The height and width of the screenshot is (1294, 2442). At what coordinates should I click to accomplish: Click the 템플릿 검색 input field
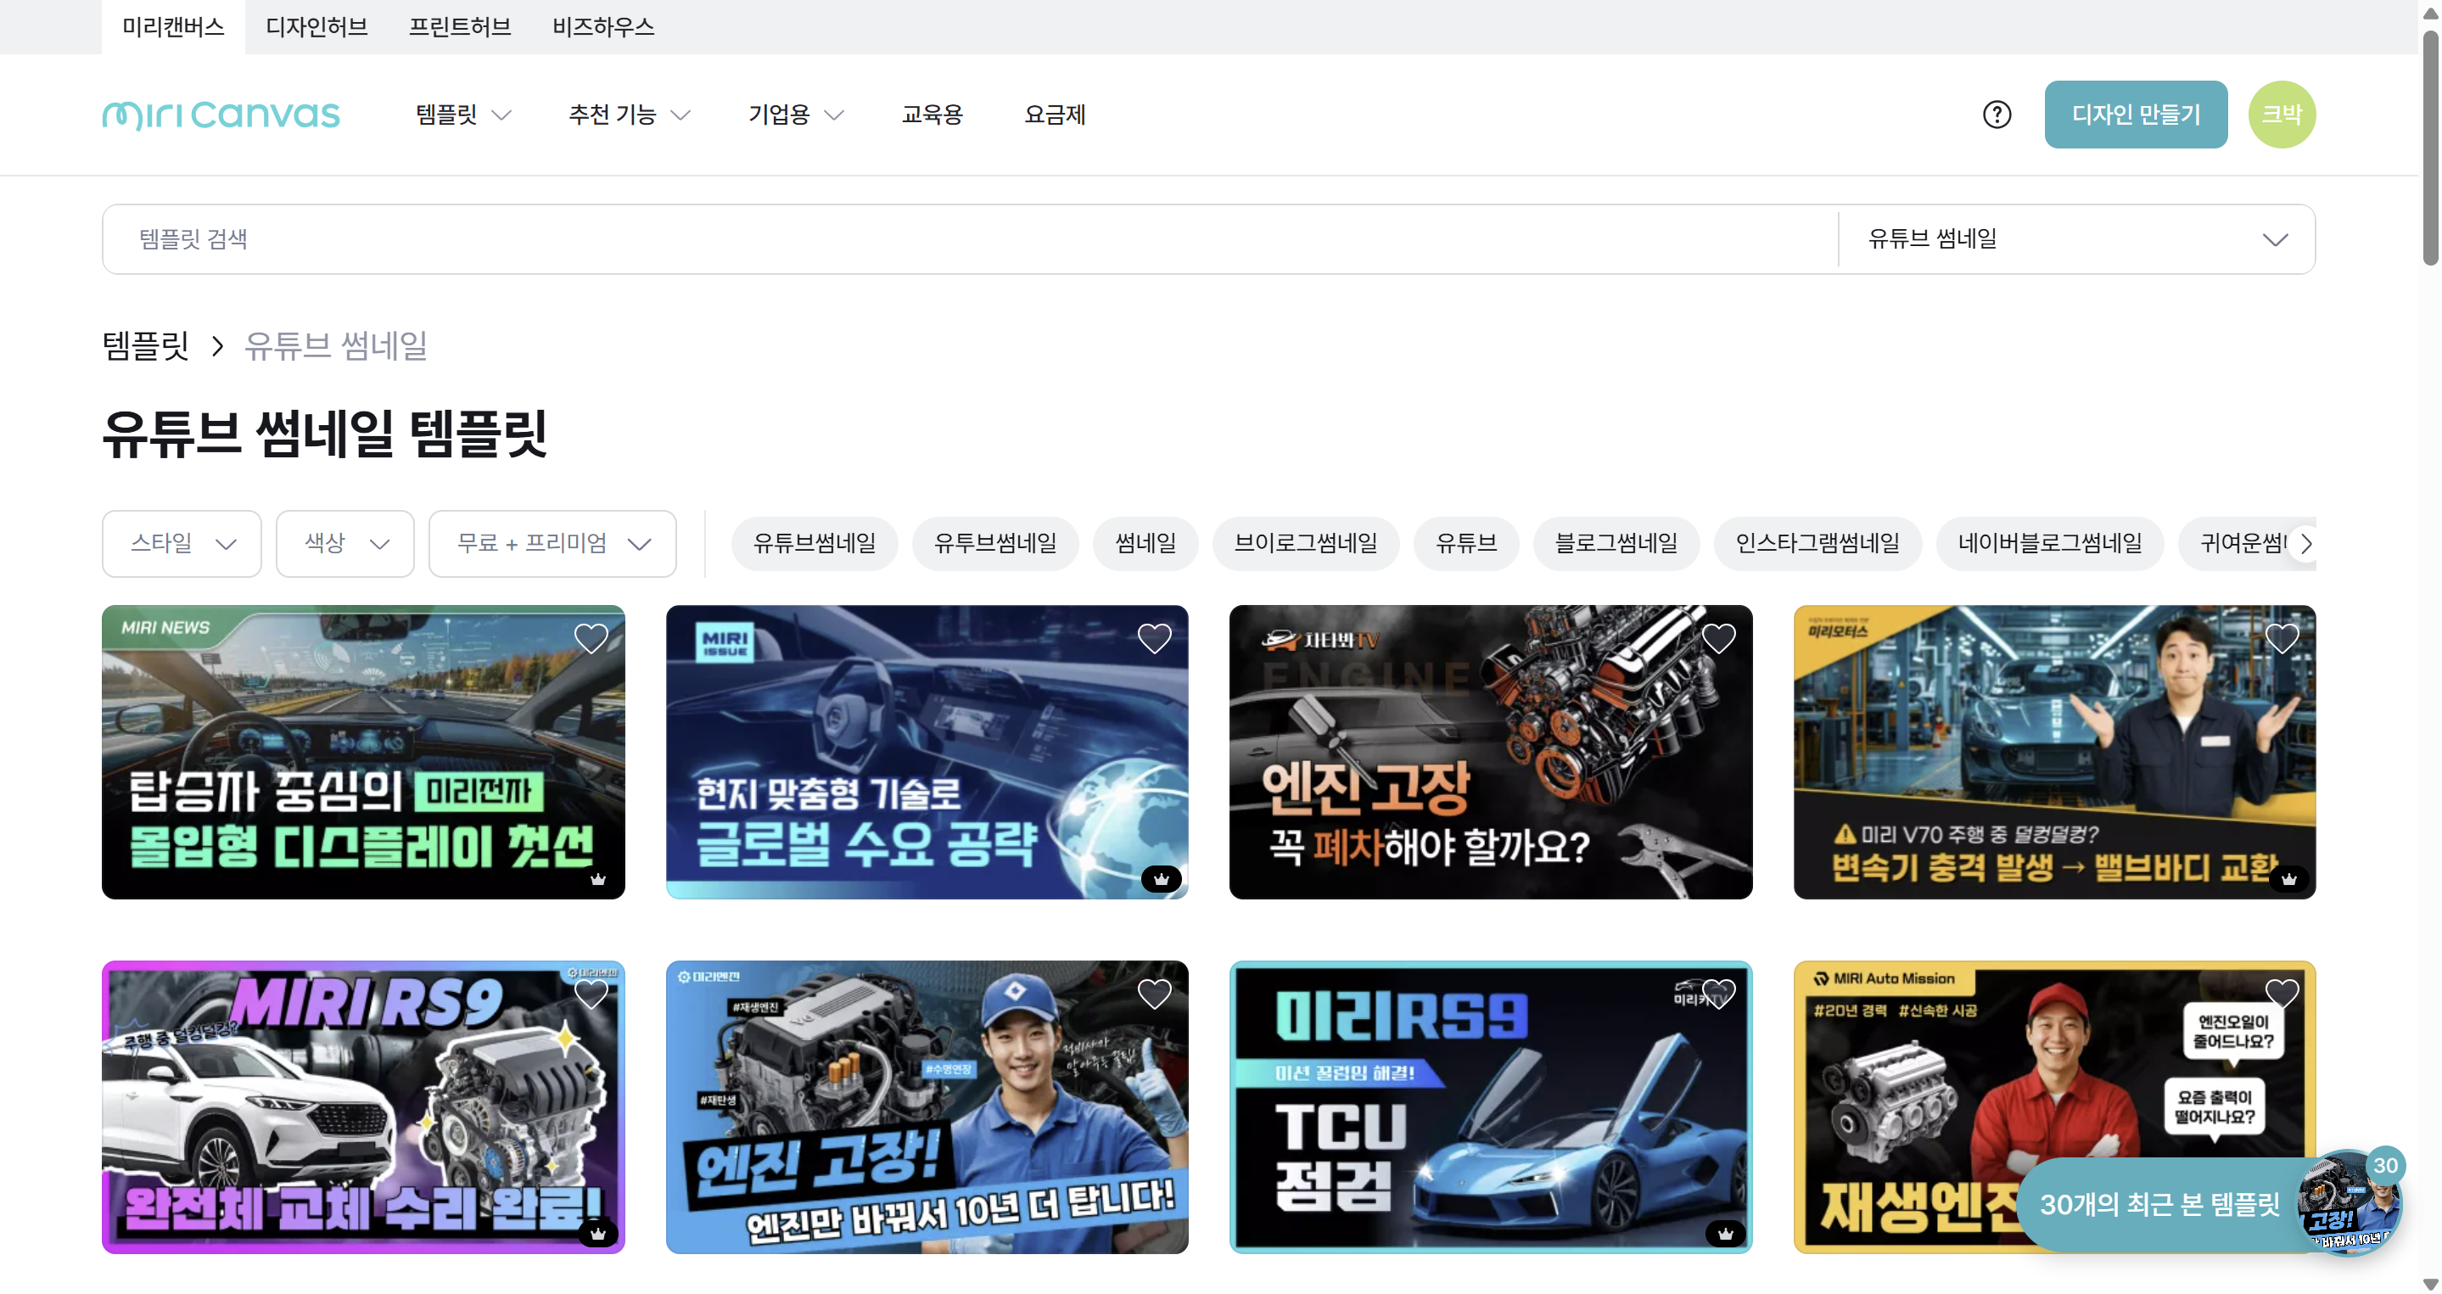970,239
